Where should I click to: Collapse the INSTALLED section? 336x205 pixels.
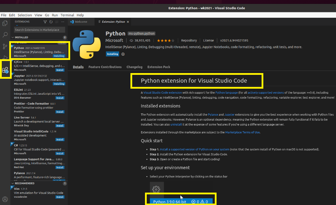click(x=12, y=37)
